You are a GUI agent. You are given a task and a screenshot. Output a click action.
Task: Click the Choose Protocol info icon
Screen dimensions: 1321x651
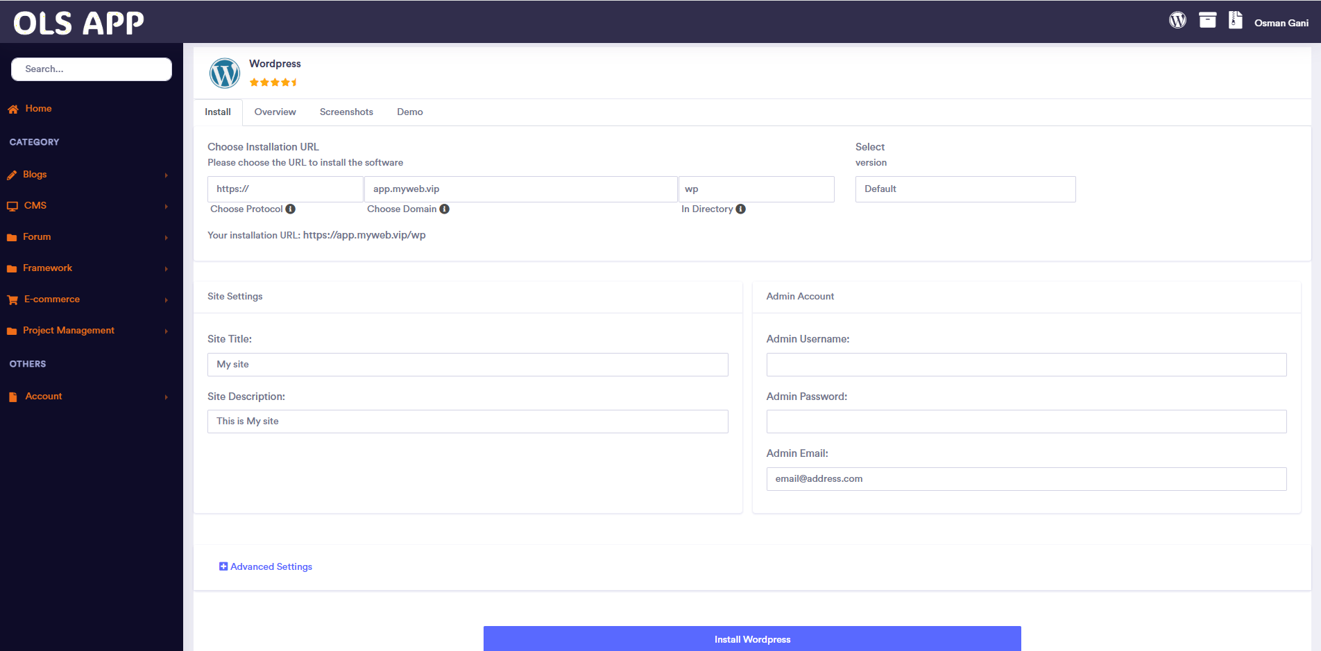291,209
